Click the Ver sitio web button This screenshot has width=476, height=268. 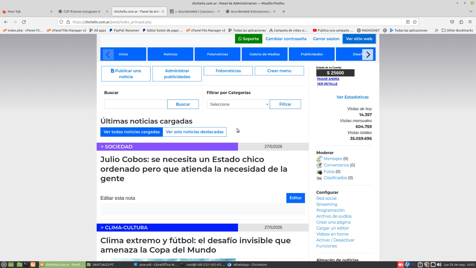point(359,39)
